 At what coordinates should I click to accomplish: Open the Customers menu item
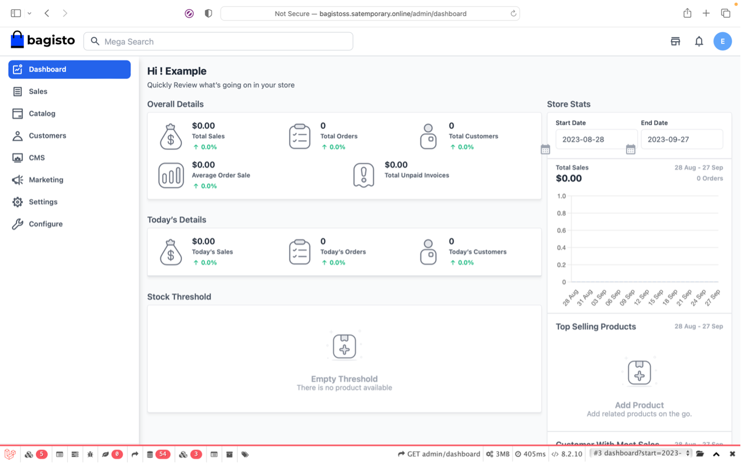point(69,136)
